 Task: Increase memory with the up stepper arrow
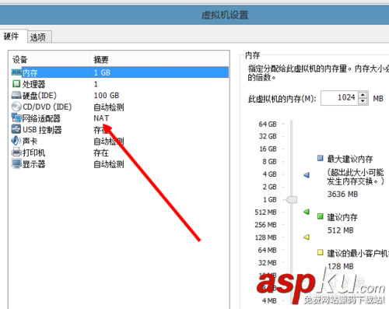363,95
